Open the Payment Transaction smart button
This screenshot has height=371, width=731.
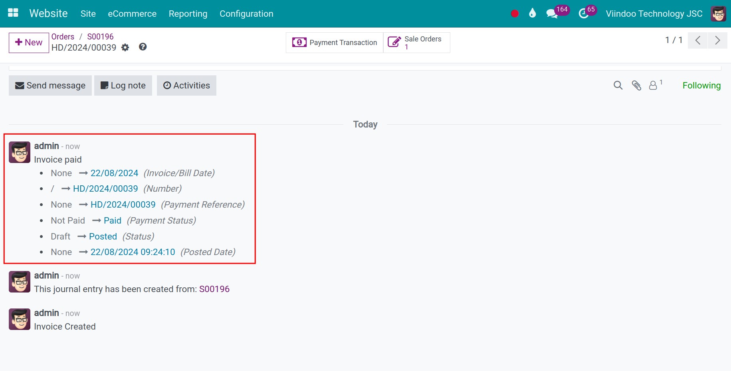[335, 43]
